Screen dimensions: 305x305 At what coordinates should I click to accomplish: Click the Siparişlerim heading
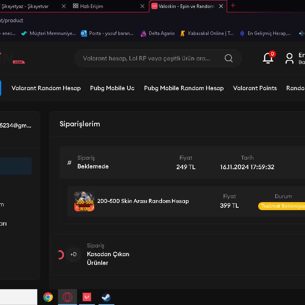pyautogui.click(x=80, y=124)
